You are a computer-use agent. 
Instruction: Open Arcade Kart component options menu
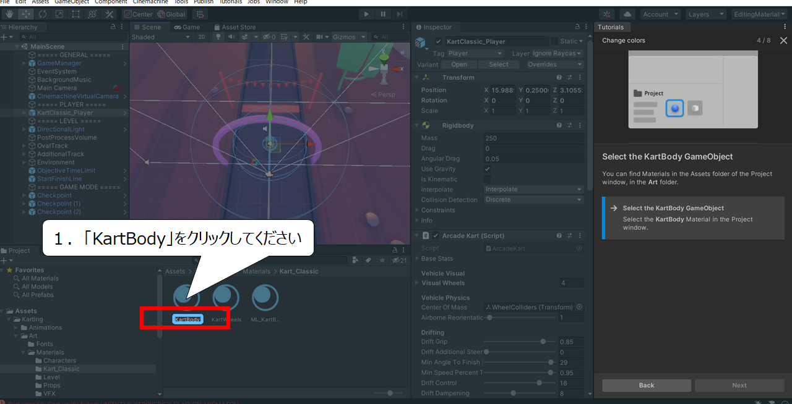click(x=580, y=235)
